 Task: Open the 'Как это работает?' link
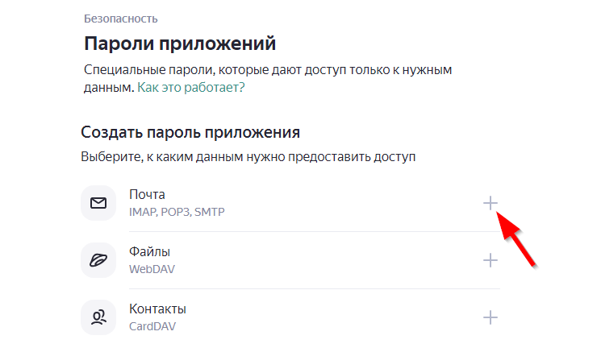(x=191, y=86)
